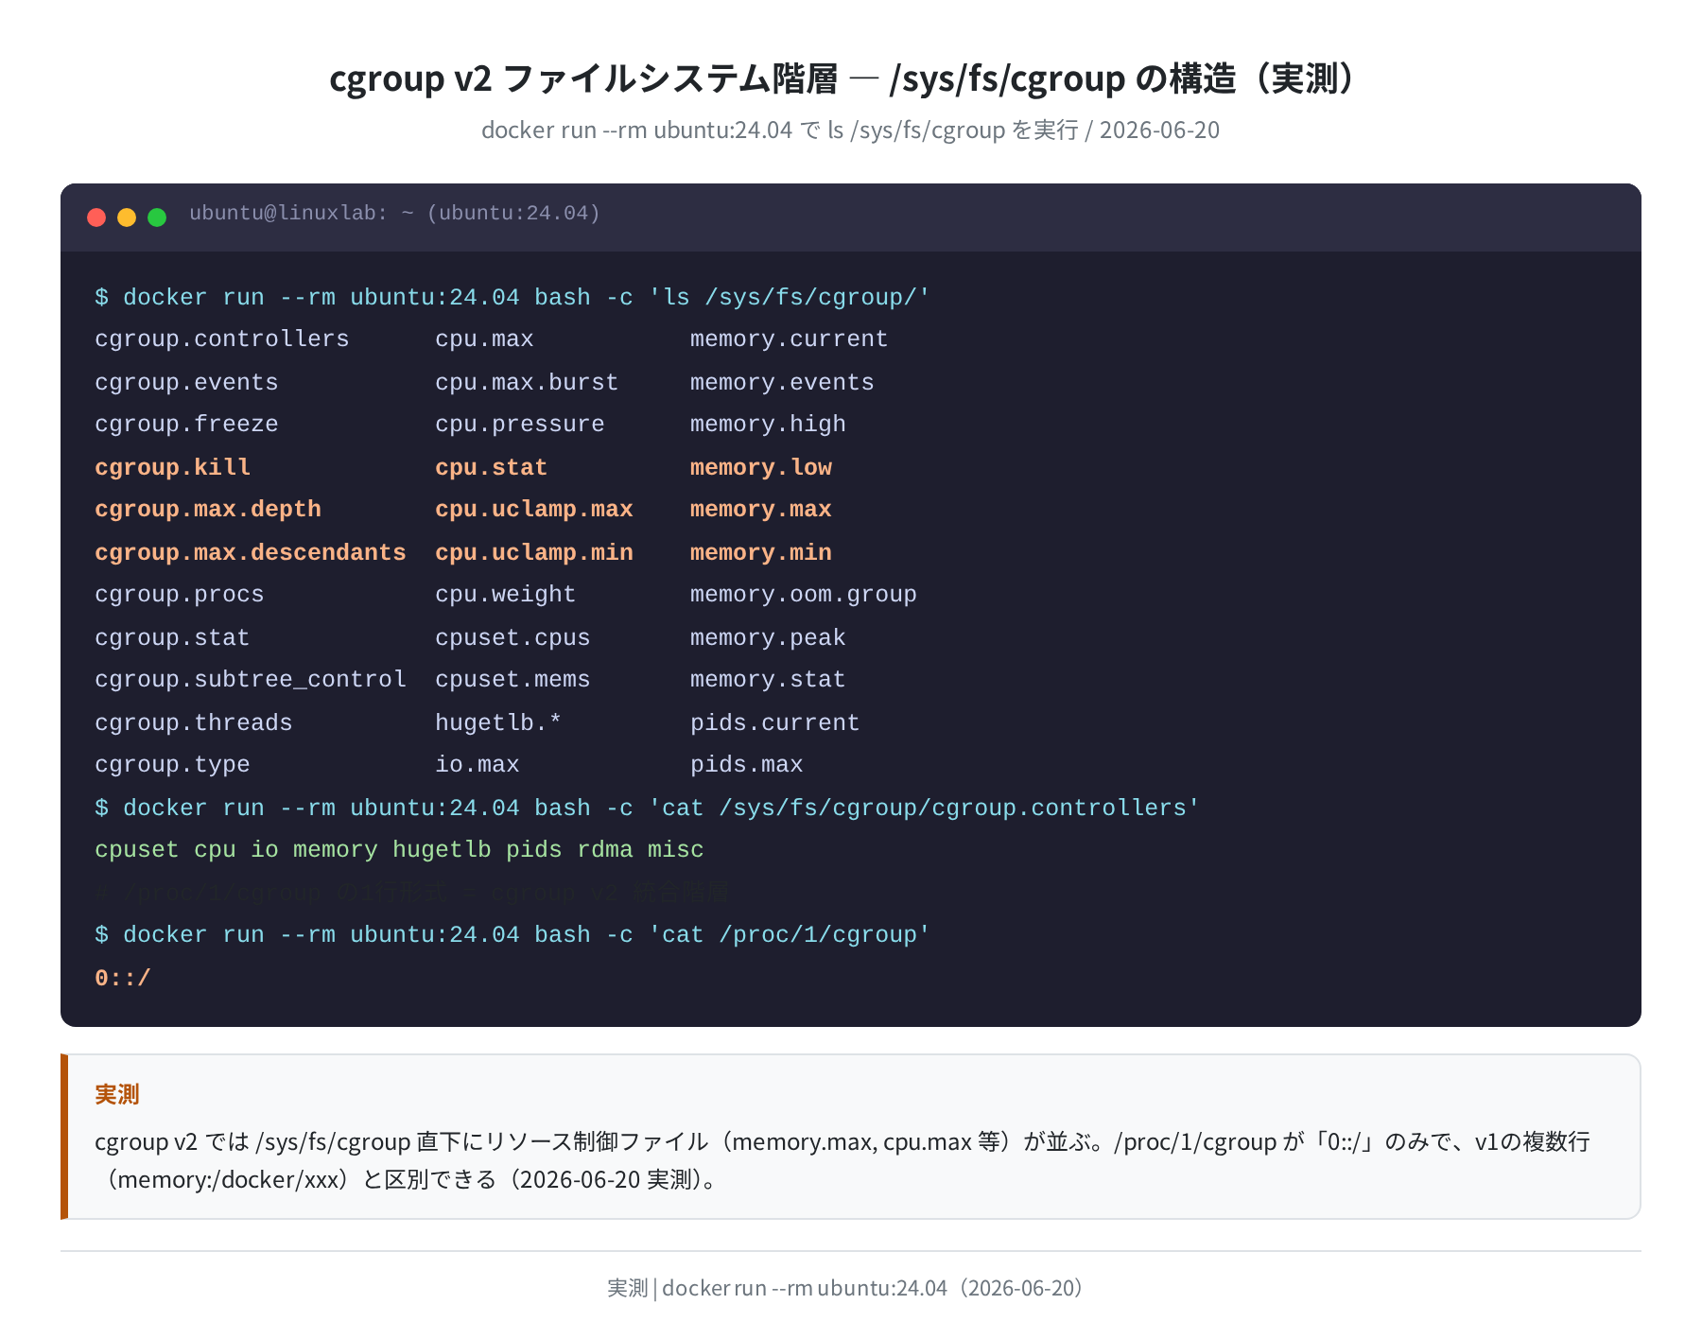Click the 'cat /proc/1/cgroup' command line
Image resolution: width=1702 pixels, height=1339 pixels.
point(512,934)
